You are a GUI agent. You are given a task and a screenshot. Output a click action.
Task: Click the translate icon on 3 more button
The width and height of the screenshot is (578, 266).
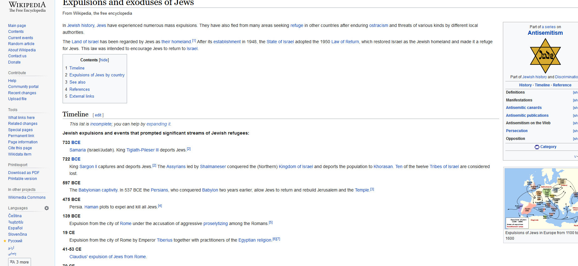pyautogui.click(x=12, y=262)
